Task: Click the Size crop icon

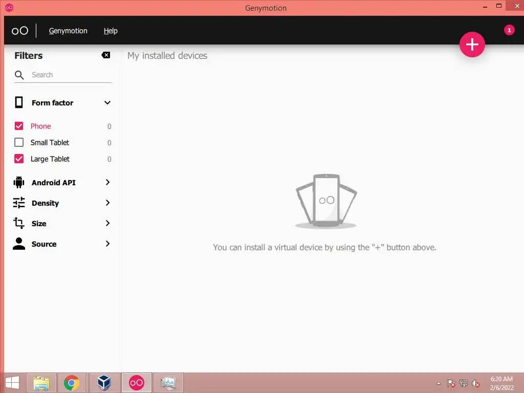Action: 19,223
